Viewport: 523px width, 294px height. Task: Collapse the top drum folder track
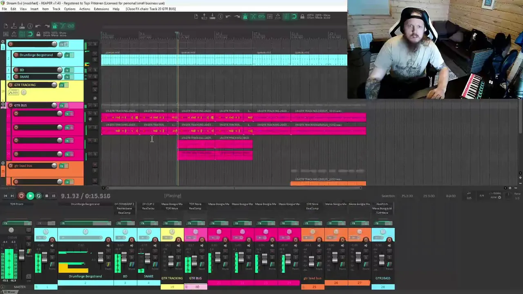pyautogui.click(x=3, y=41)
